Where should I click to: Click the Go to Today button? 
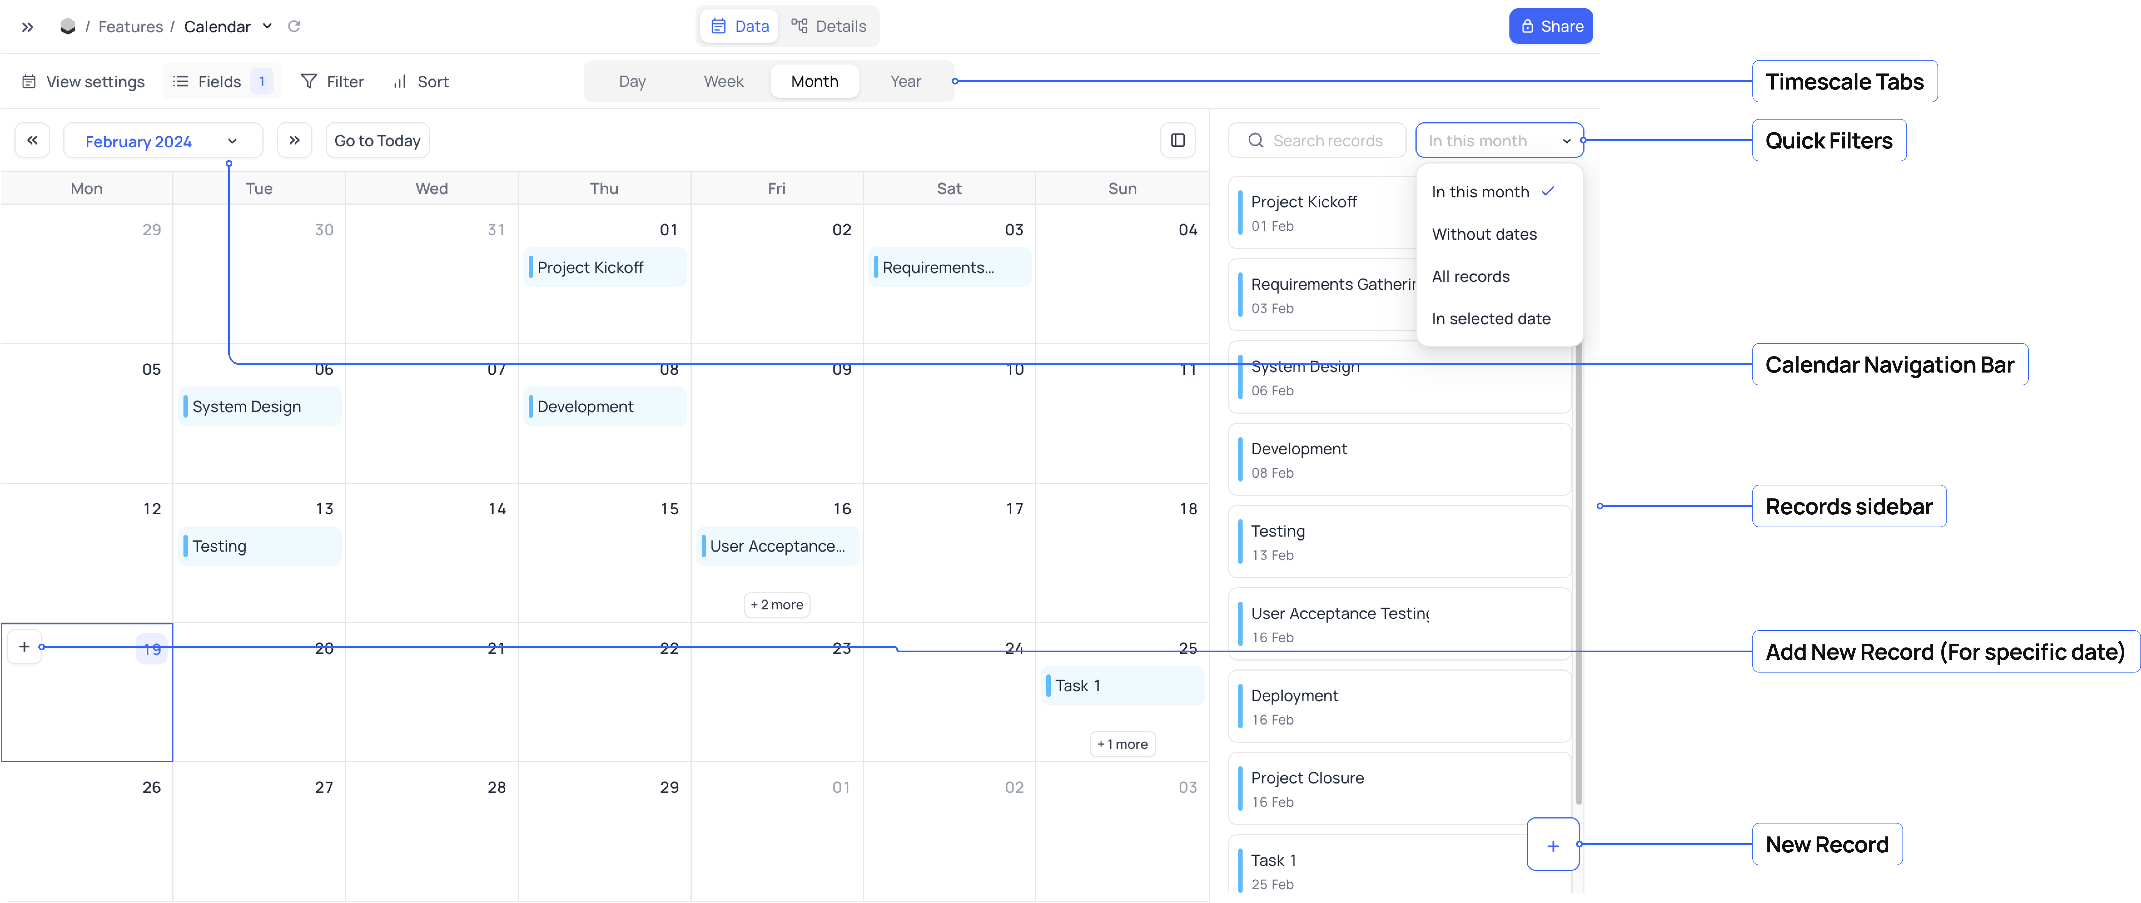pyautogui.click(x=377, y=140)
